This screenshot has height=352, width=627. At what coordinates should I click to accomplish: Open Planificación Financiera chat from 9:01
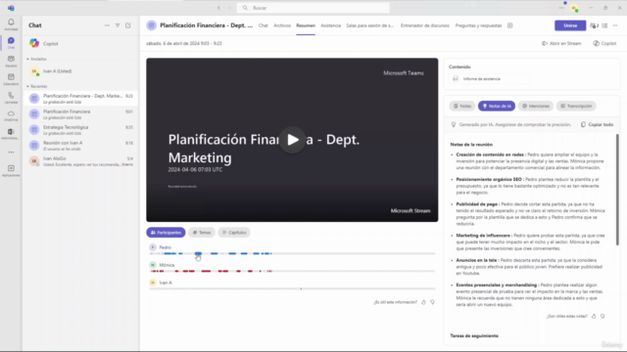coord(81,114)
